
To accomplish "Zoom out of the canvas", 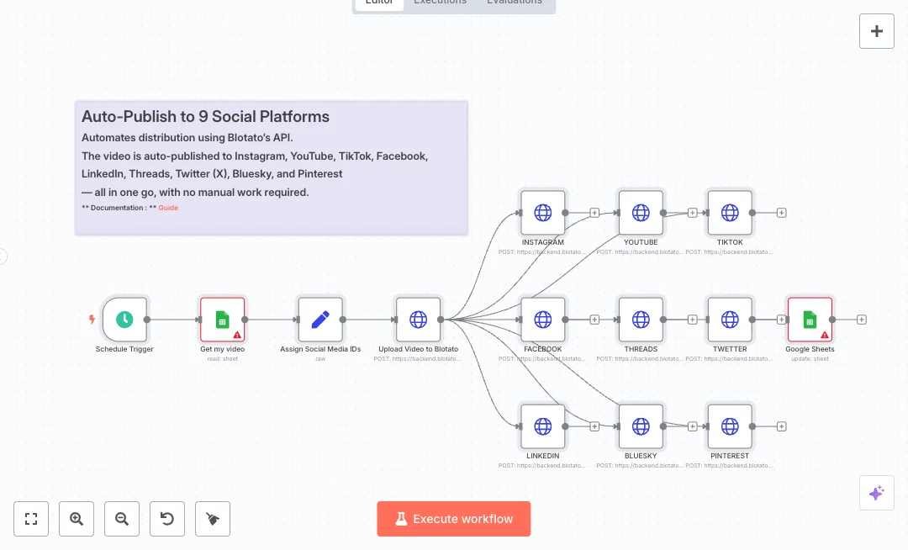I will click(122, 519).
